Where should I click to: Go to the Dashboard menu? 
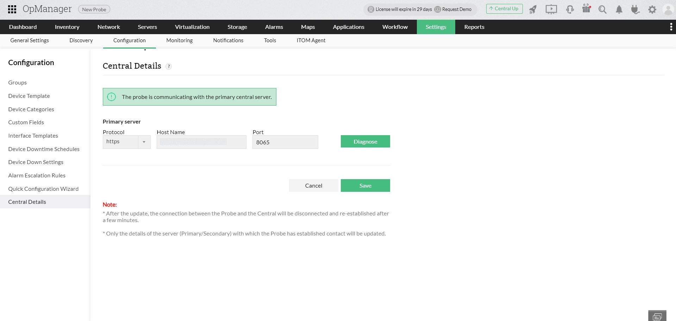click(x=23, y=27)
